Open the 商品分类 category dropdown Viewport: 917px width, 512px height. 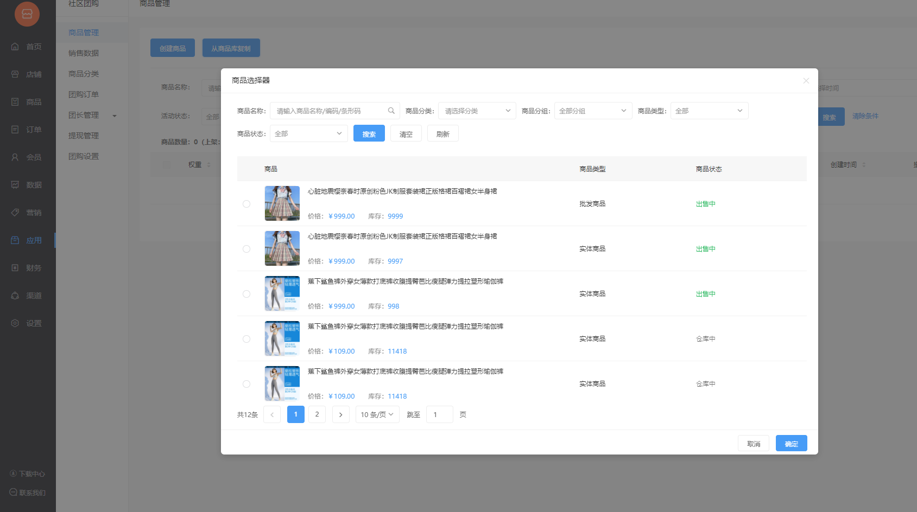point(477,111)
